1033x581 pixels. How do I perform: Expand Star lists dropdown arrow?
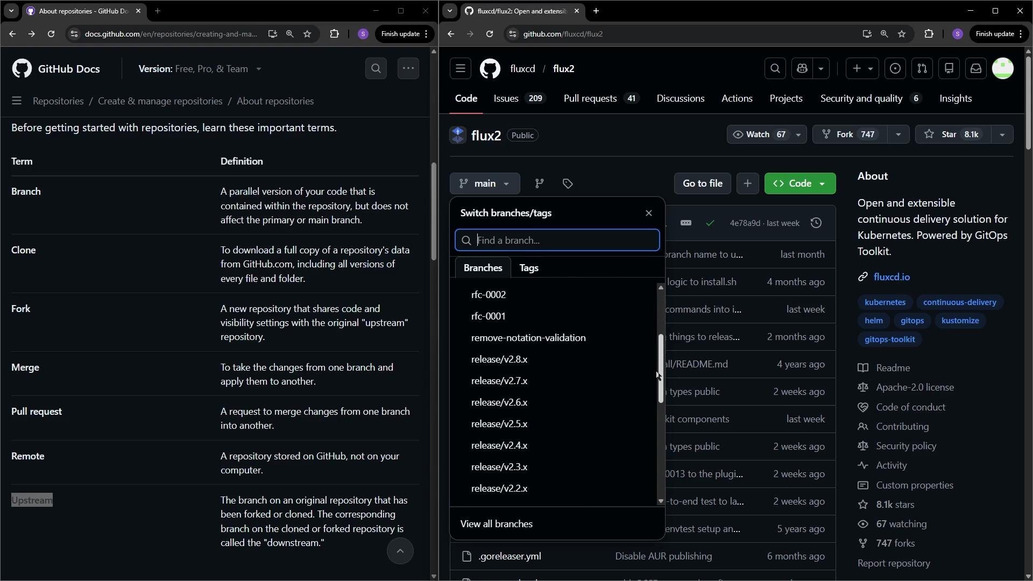[x=1002, y=134]
